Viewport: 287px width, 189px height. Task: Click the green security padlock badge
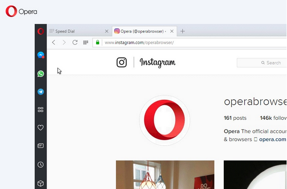(97, 42)
